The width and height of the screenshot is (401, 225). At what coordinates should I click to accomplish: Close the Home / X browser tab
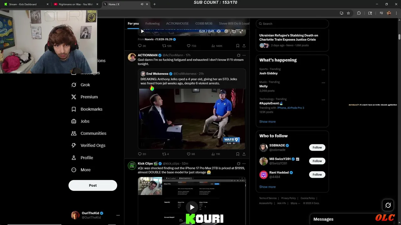click(x=147, y=4)
